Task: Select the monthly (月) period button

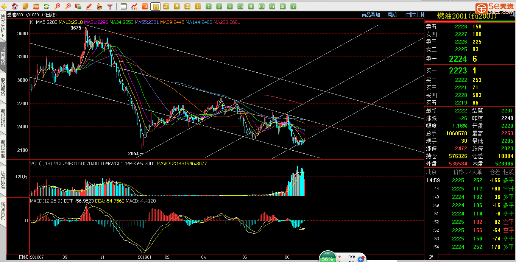Action: pos(177,6)
